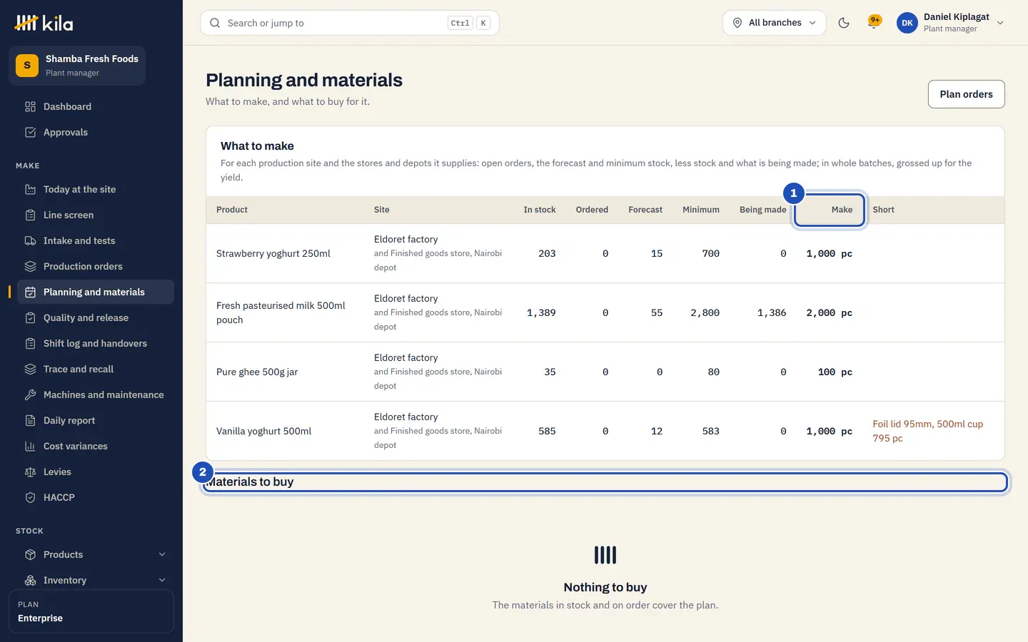
Task: Click the 2,000 pc make quantity
Action: (x=829, y=312)
